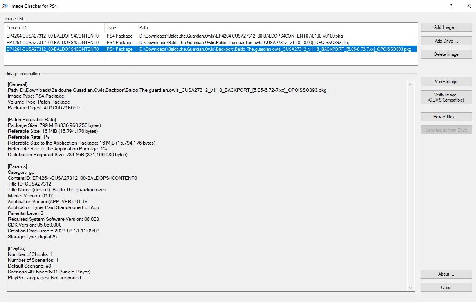Open the About dialog
This screenshot has width=476, height=302.
pos(446,274)
